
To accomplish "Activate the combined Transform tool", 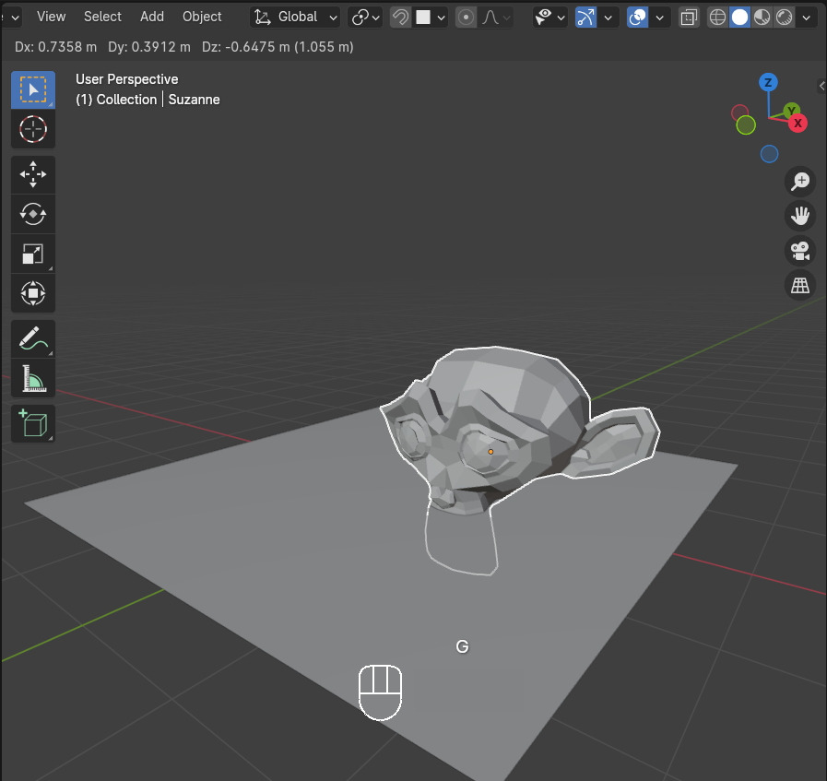I will point(32,293).
